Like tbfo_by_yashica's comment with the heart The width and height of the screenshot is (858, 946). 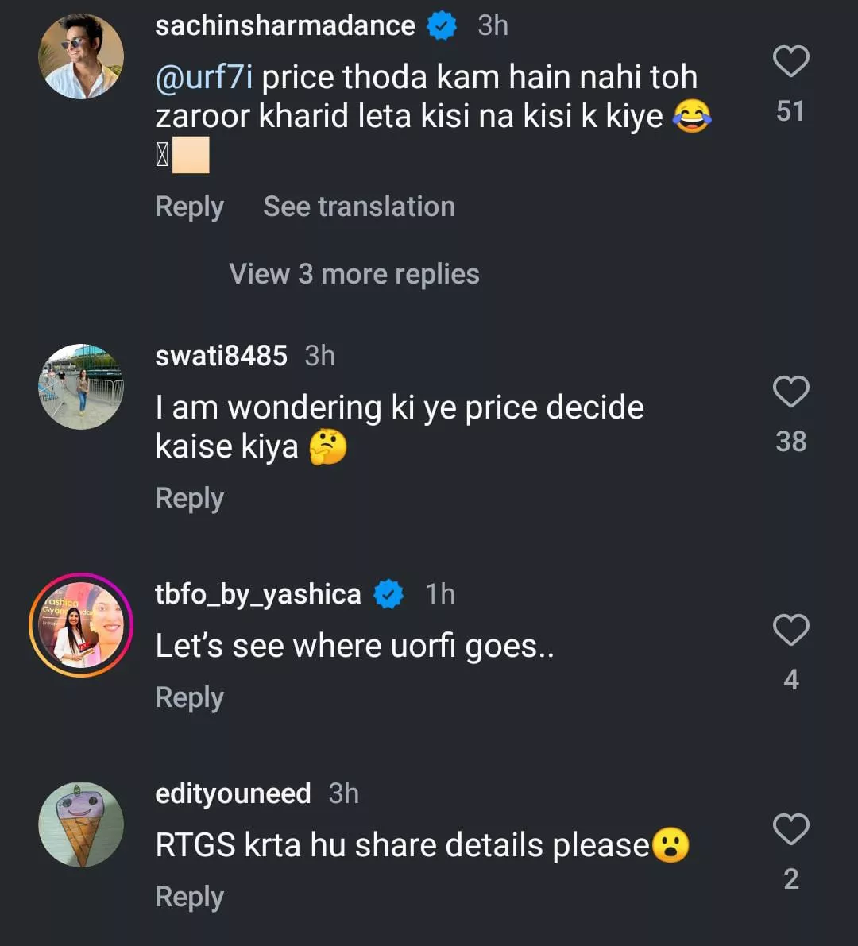790,631
